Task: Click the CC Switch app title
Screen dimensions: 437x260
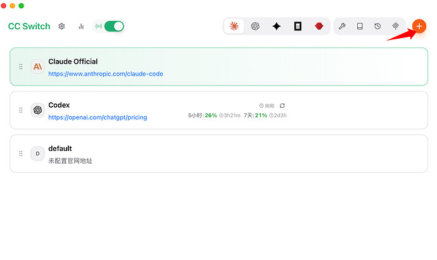Action: (29, 26)
